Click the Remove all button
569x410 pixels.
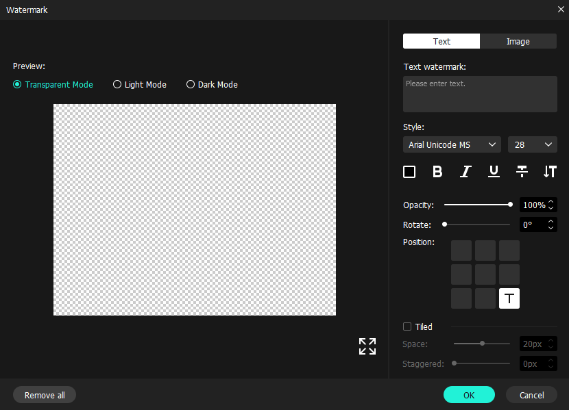click(x=45, y=395)
